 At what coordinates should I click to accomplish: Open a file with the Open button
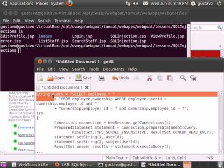click(56, 78)
